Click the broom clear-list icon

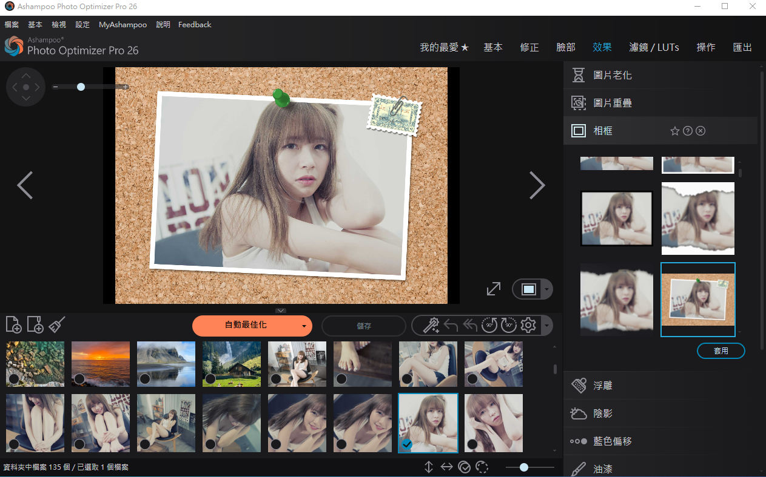[x=56, y=325]
